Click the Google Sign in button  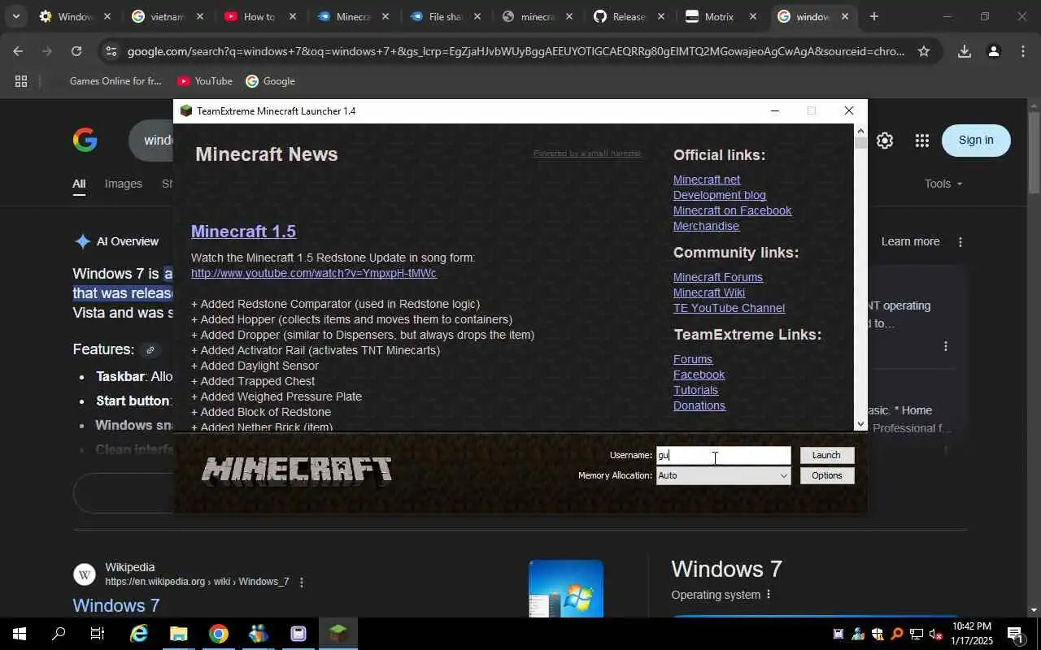[x=976, y=141]
